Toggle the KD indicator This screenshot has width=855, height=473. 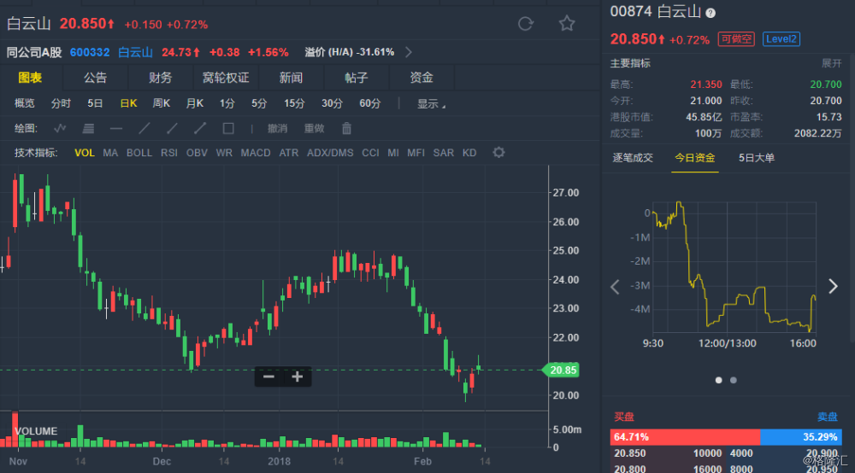point(469,153)
